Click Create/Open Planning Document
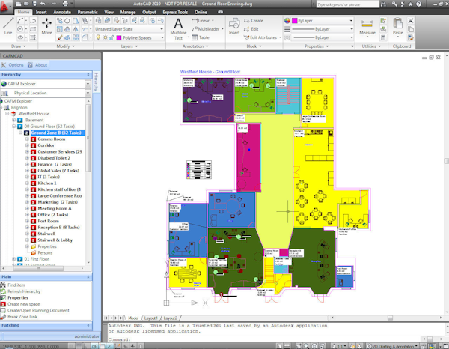The image size is (449, 349). [x=38, y=310]
